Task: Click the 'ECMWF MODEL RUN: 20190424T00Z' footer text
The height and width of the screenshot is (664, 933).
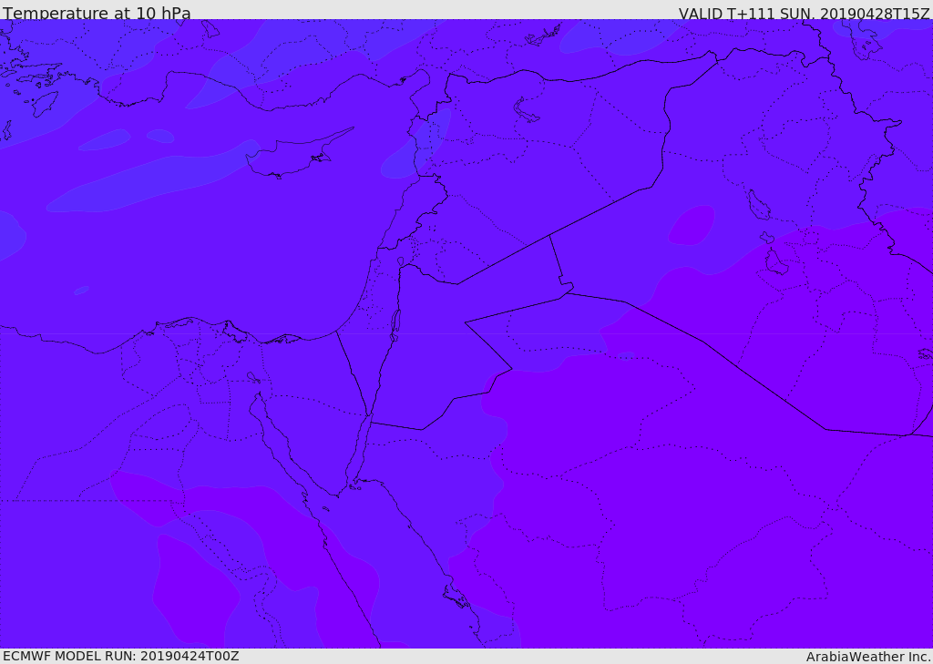Action: point(121,657)
